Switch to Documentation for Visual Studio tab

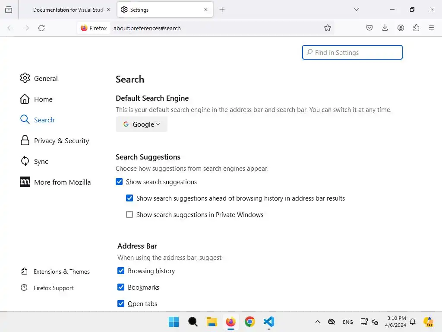pyautogui.click(x=68, y=10)
